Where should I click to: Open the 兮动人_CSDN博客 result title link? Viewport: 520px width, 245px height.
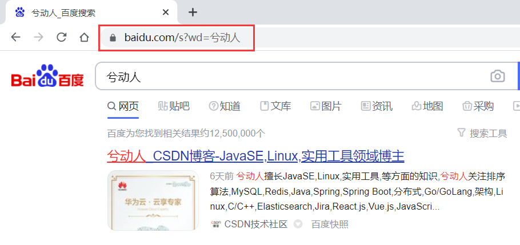[x=255, y=156]
